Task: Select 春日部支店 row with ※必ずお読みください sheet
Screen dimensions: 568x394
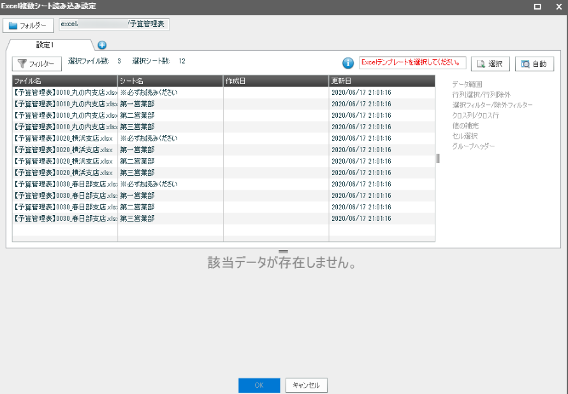Action: [x=224, y=184]
